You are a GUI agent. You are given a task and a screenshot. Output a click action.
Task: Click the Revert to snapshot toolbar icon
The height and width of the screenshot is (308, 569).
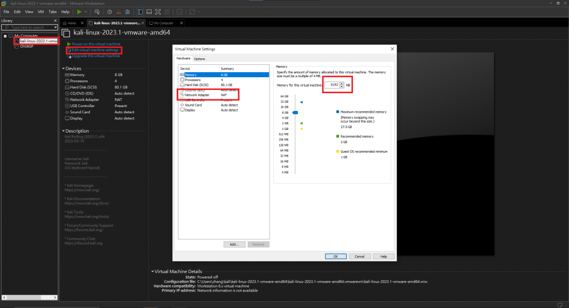pyautogui.click(x=118, y=12)
